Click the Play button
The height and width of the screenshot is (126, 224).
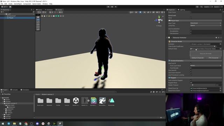tap(108, 7)
